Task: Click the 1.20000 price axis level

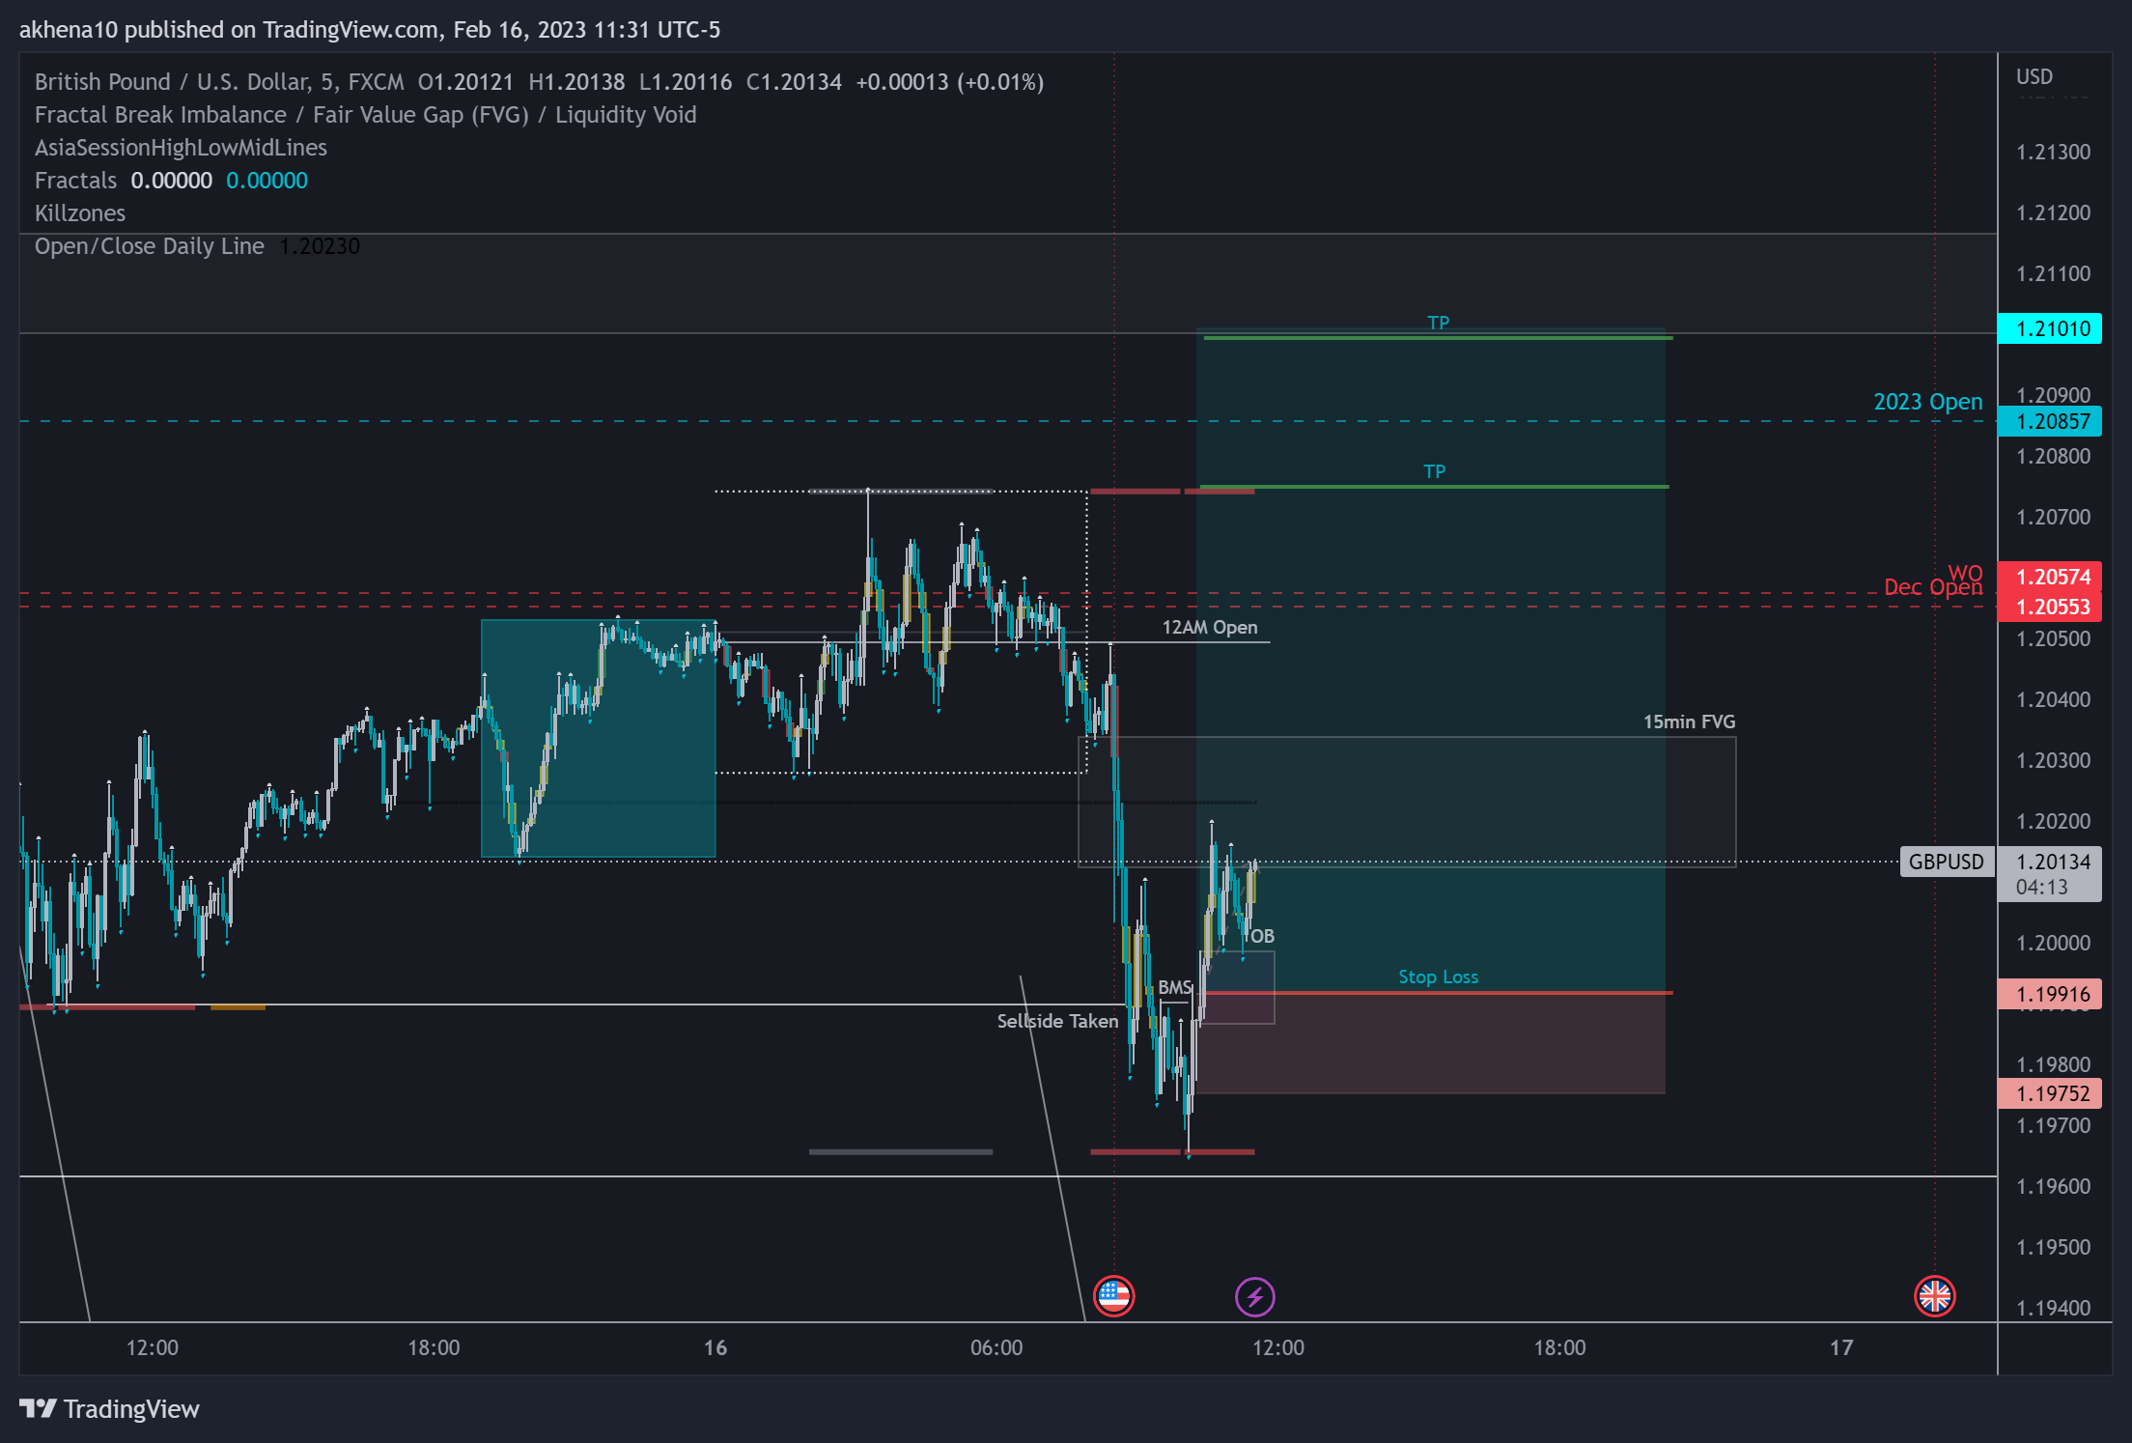Action: click(2053, 943)
